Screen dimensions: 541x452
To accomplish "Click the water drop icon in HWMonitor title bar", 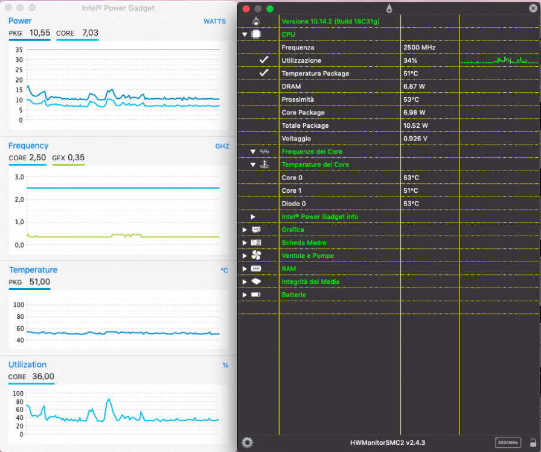I will 389,8.
